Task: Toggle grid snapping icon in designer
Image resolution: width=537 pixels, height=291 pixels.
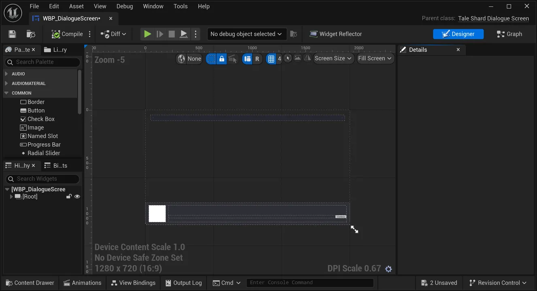Action: tap(271, 59)
